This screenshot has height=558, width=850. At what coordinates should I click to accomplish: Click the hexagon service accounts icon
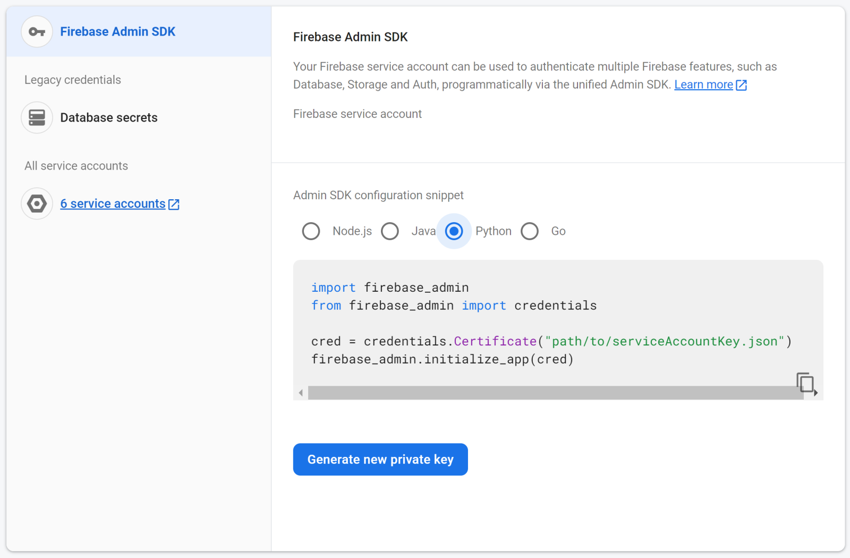37,204
